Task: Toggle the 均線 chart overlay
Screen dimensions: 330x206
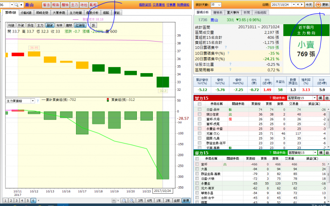Action: pos(11,26)
